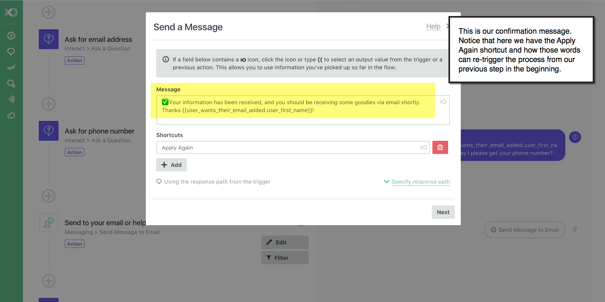Screen dimensions: 605x302
Task: Select the Ask for phone number step
Action: pos(99,131)
